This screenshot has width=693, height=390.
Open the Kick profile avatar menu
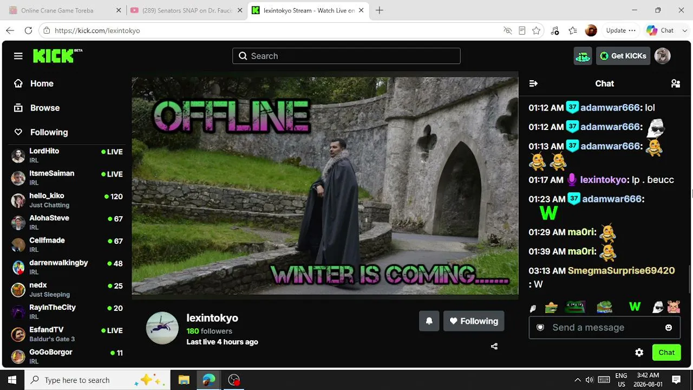pyautogui.click(x=663, y=56)
